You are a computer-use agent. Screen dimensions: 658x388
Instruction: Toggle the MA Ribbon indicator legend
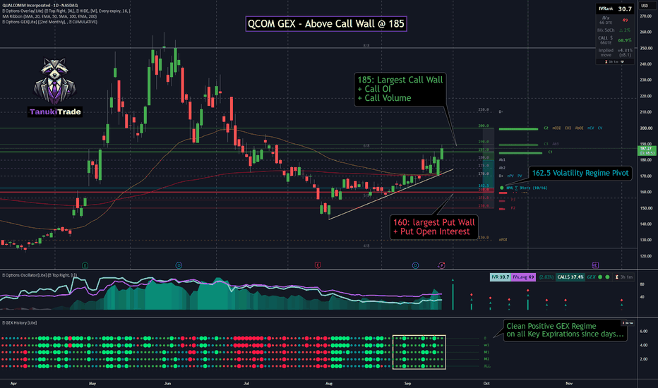49,16
